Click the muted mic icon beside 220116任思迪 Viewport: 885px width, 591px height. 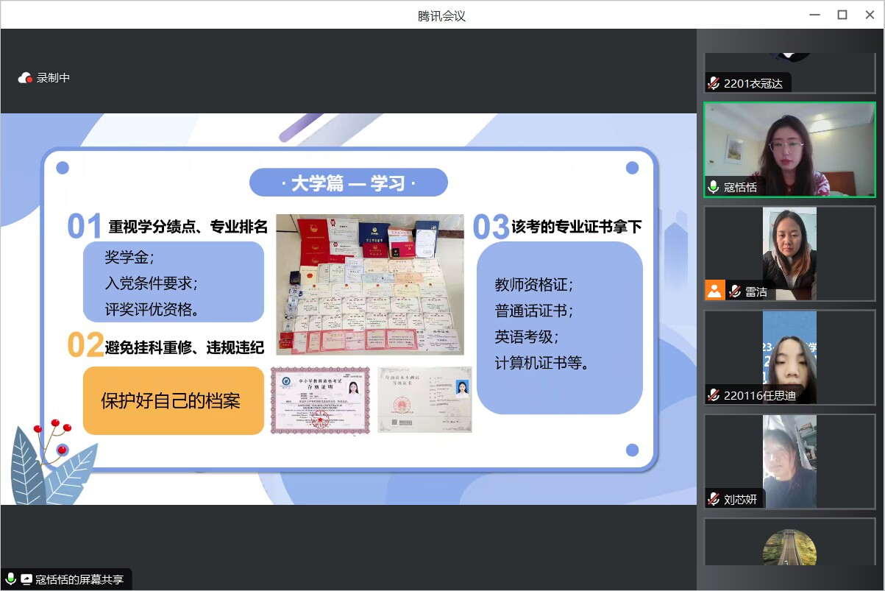pyautogui.click(x=714, y=395)
